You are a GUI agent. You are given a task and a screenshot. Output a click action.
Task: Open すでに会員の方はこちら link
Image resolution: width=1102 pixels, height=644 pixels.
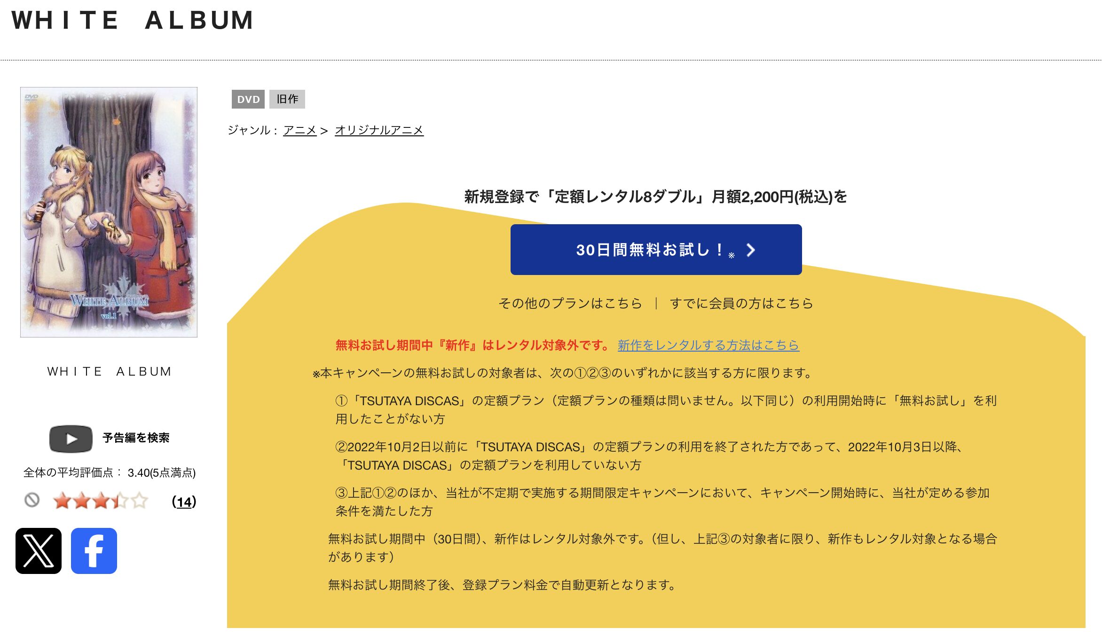coord(741,303)
